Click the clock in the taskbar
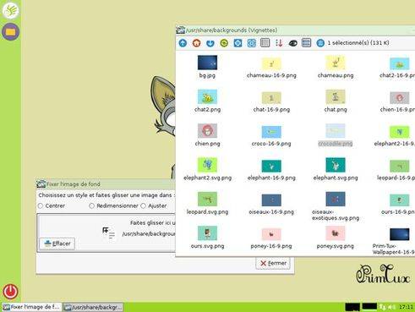415x312 pixels. (x=406, y=307)
